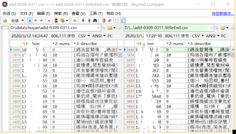Open the 会话 (S) menu
236x134 pixels.
click(x=9, y=13)
